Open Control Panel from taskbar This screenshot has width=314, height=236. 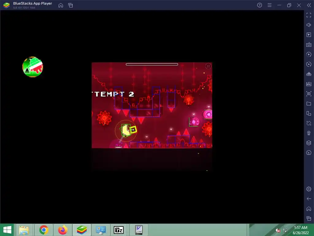tap(101, 230)
